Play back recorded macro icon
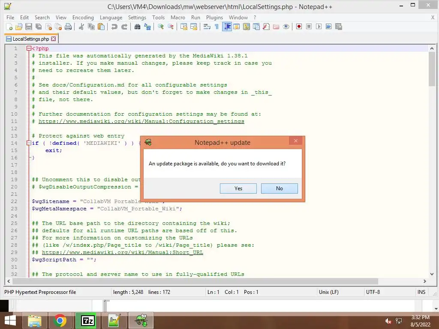The height and width of the screenshot is (329, 439). [319, 27]
